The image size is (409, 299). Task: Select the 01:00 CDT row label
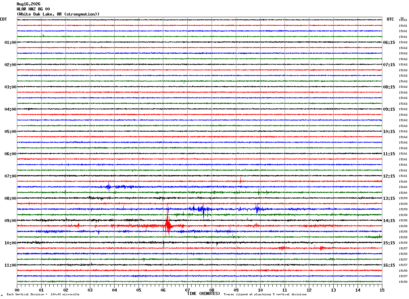coord(10,43)
